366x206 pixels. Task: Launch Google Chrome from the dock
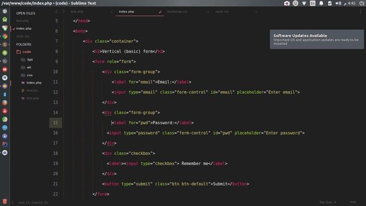[x=5, y=37]
